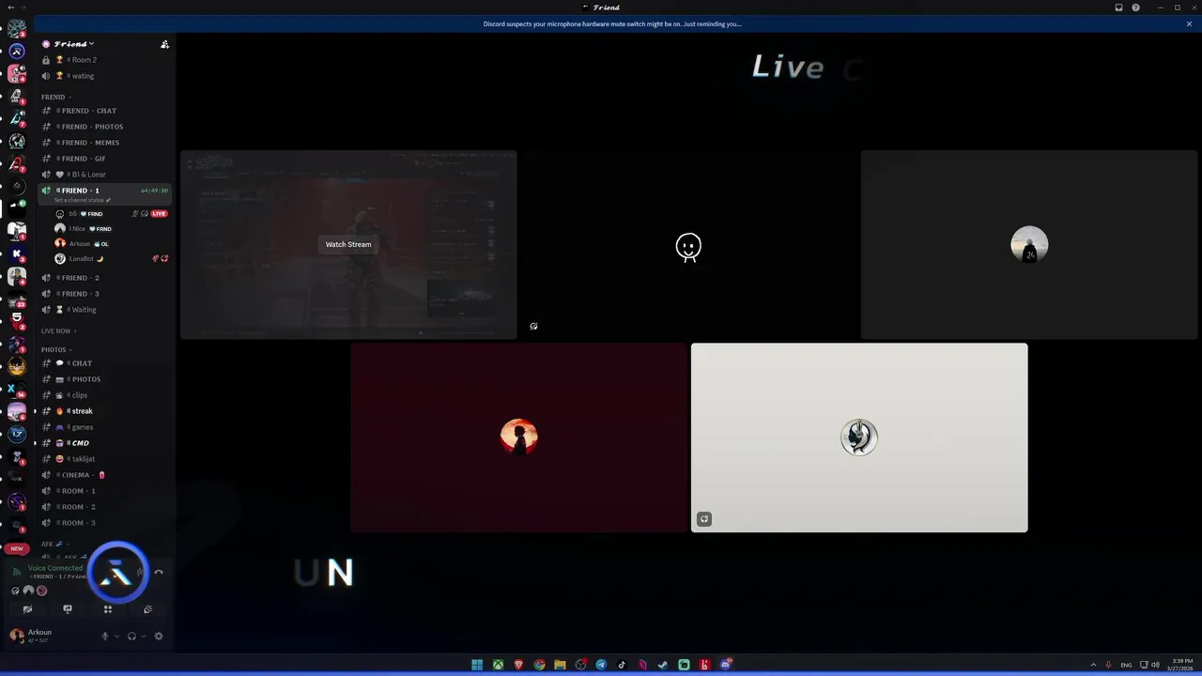1202x676 pixels.
Task: Select user b5 with LIVE badge
Action: tap(112, 214)
